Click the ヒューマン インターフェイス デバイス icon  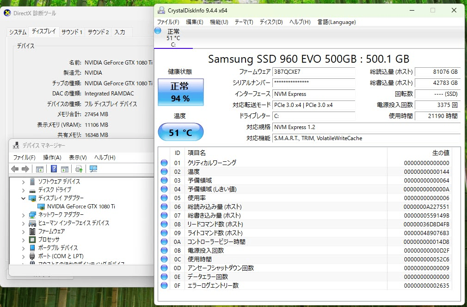(32, 223)
